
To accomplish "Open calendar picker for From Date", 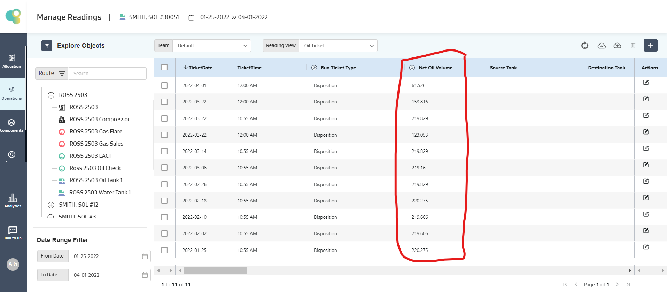I will coord(145,256).
